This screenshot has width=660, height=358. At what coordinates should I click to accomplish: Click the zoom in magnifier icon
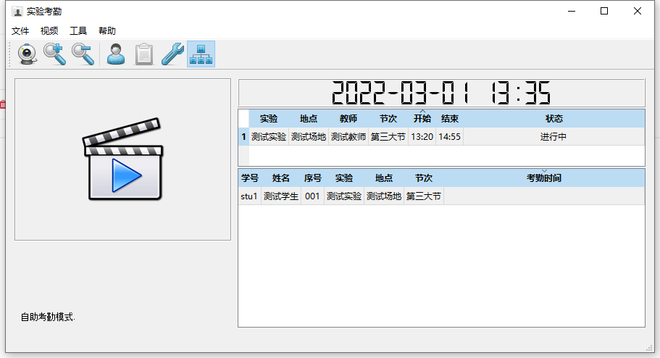pos(54,54)
